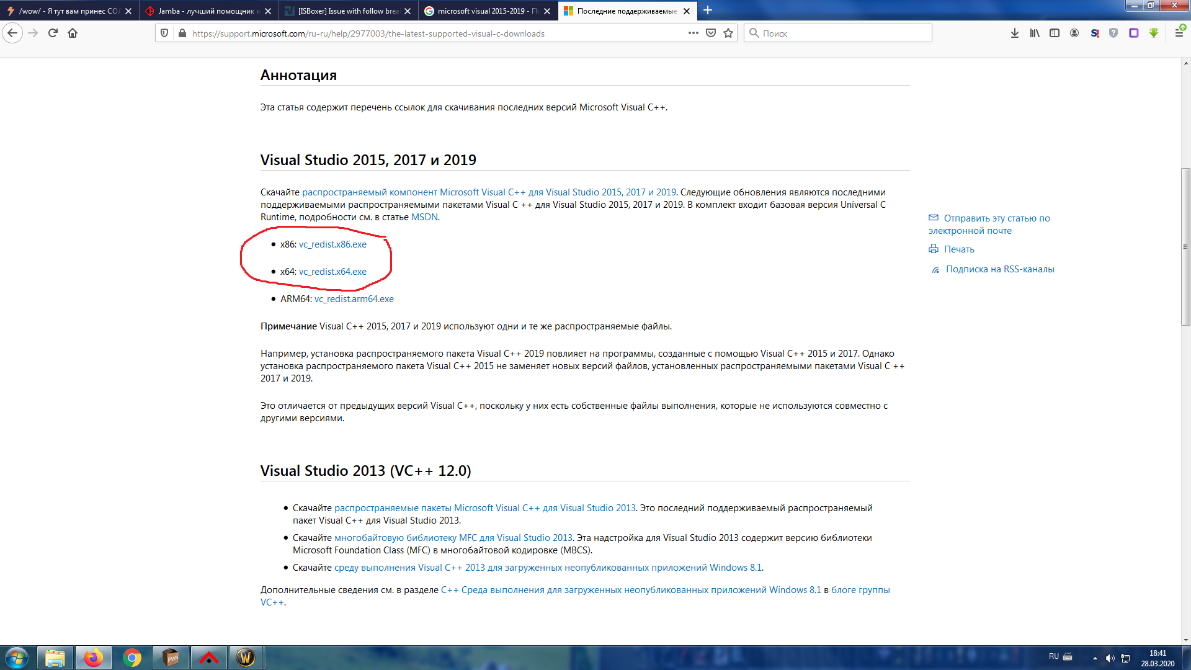Viewport: 1191px width, 670px height.
Task: Close the ISBoxer issue tab
Action: 408,11
